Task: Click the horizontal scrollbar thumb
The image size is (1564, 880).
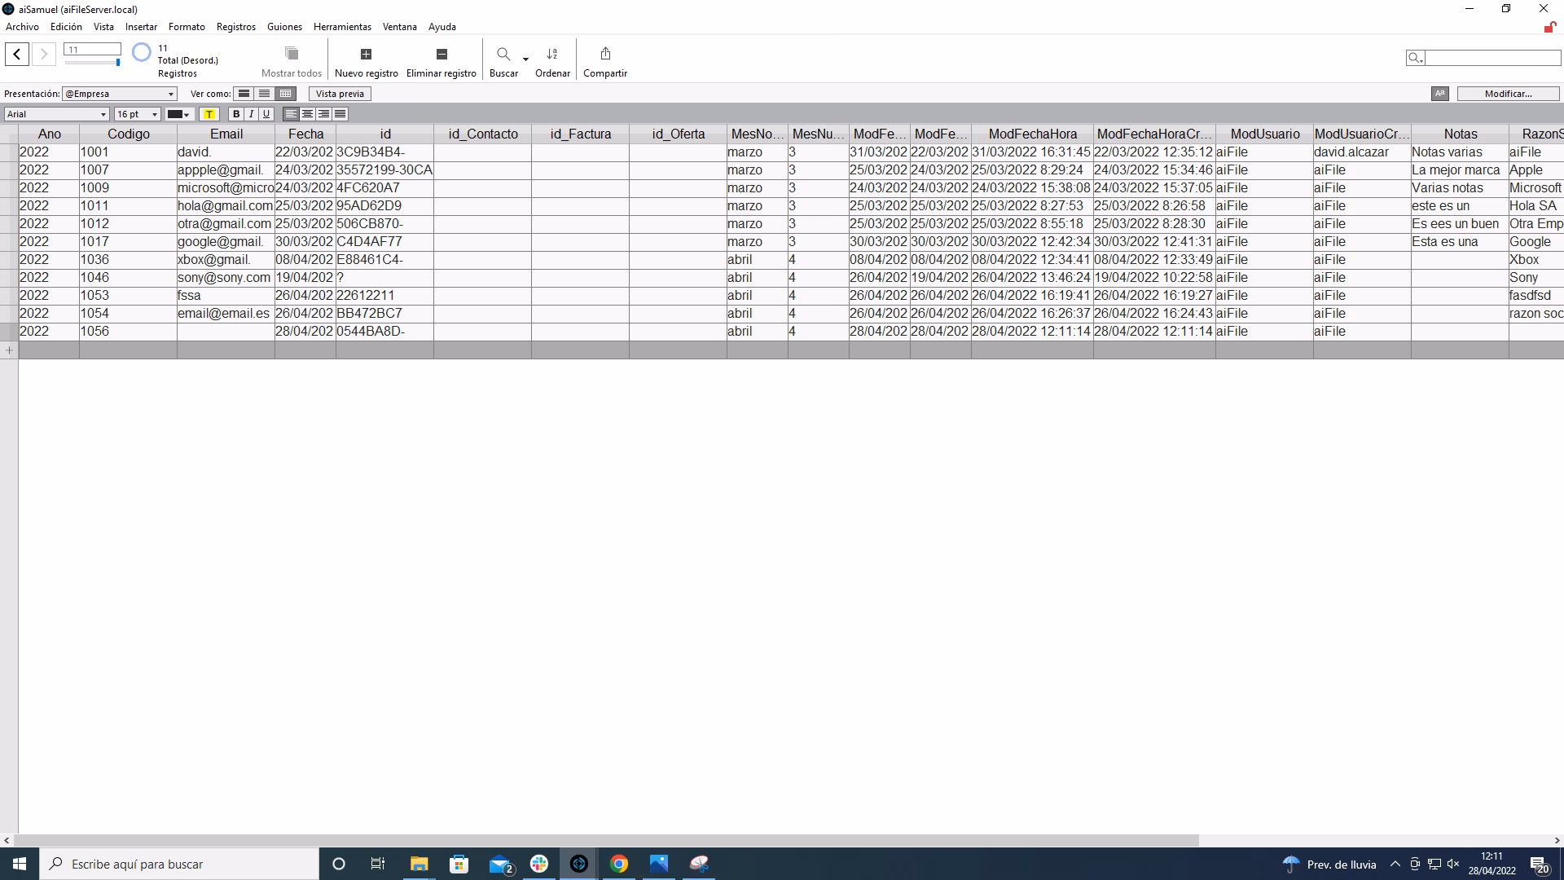Action: pos(606,840)
